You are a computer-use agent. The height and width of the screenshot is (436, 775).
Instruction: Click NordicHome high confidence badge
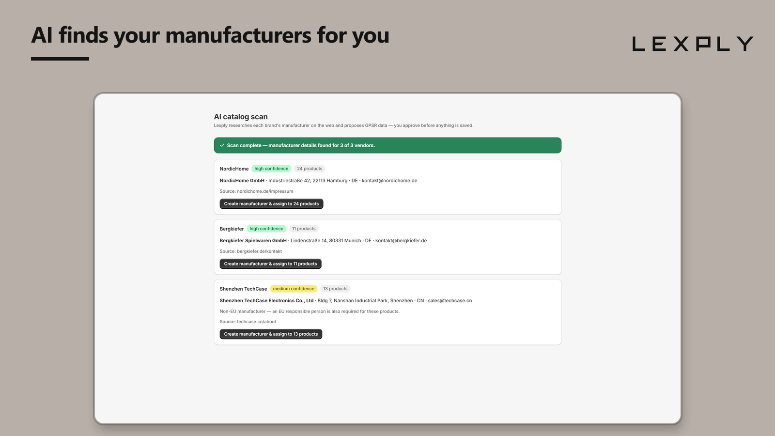coord(271,169)
